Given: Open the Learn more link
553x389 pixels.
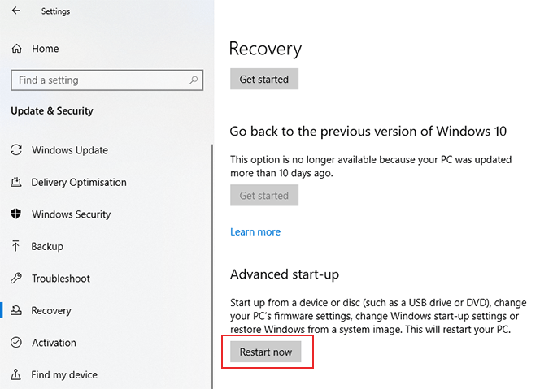Looking at the screenshot, I should 255,232.
